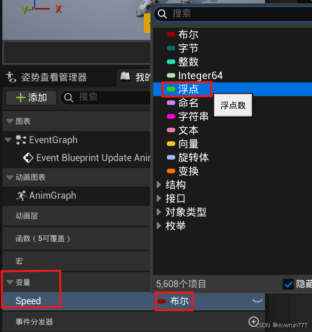Click the book icon on My Blueprint tab
The height and width of the screenshot is (332, 312).
click(x=125, y=76)
